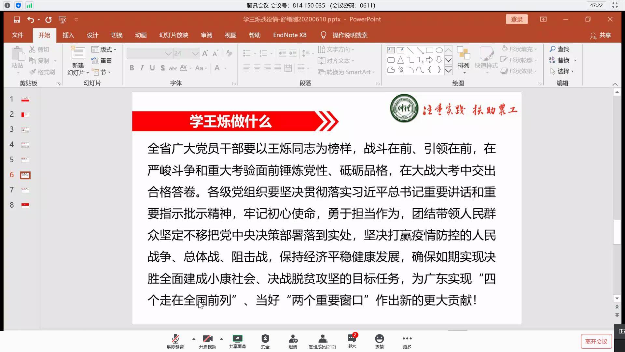Toggle the Bold formatting button

point(132,68)
